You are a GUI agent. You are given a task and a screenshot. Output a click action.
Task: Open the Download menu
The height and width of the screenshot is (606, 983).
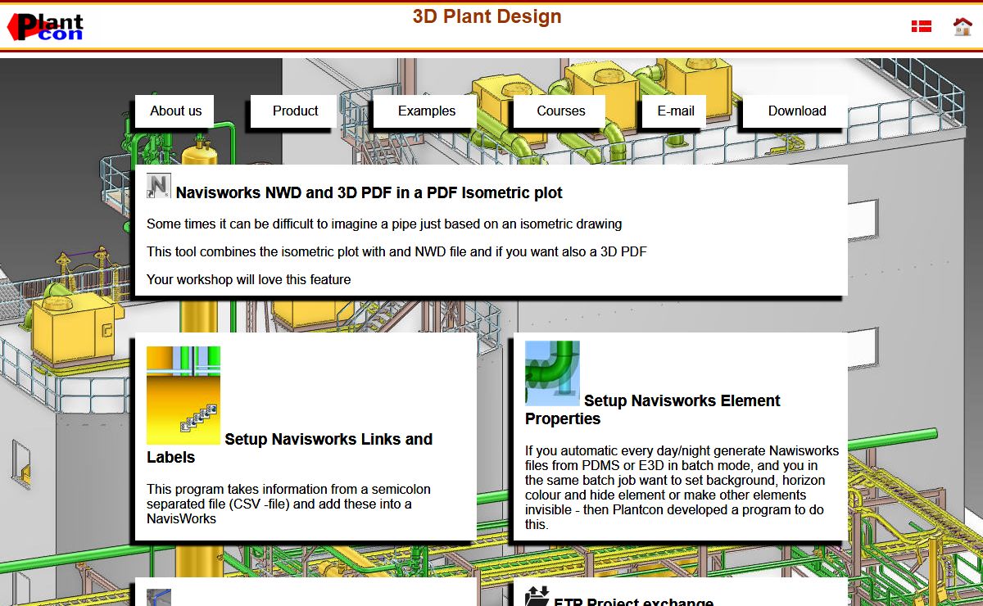click(x=796, y=111)
